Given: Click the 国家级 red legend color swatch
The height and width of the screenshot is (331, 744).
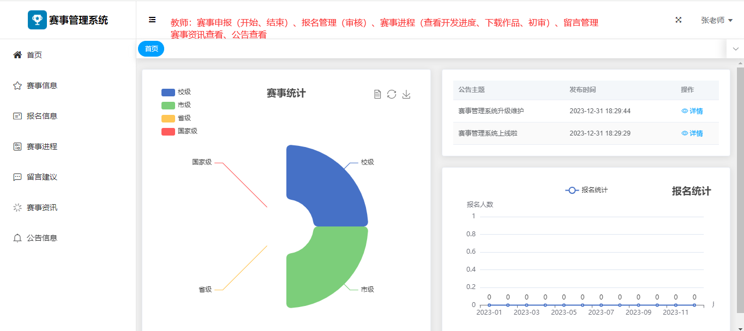Looking at the screenshot, I should (168, 131).
